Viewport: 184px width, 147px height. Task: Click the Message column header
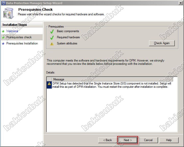(x=112, y=79)
